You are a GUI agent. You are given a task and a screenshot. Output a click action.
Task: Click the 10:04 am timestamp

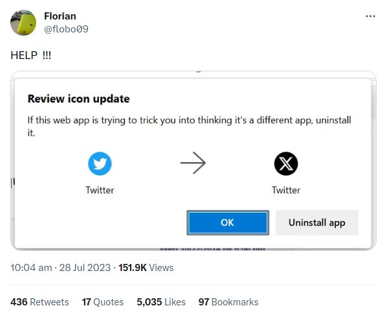pos(31,268)
